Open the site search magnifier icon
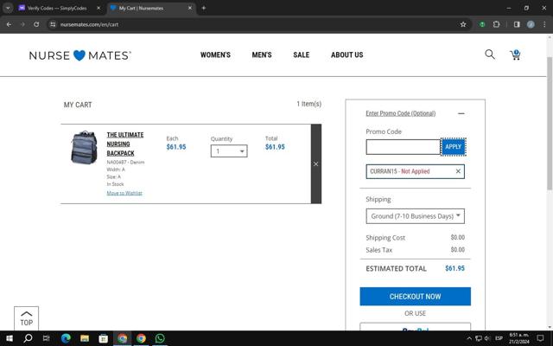This screenshot has width=553, height=346. tap(490, 54)
